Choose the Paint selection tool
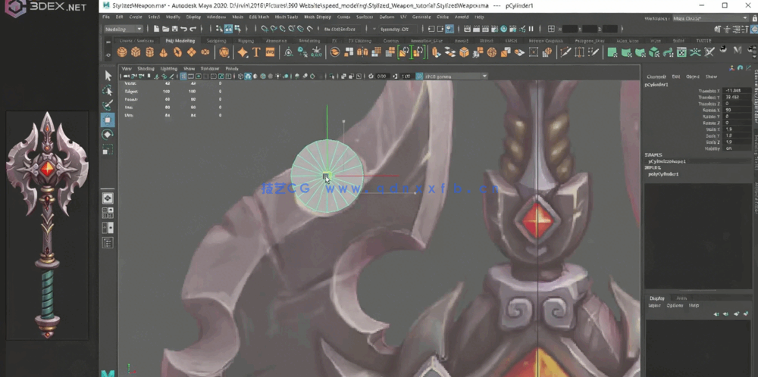This screenshot has height=377, width=758. [108, 105]
